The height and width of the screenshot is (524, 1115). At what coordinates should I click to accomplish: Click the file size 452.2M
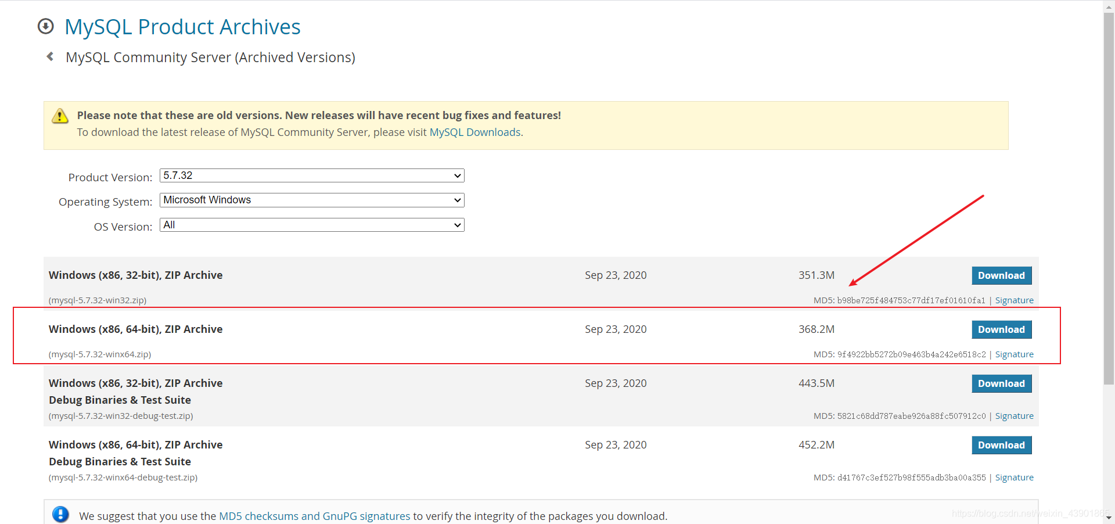[817, 445]
